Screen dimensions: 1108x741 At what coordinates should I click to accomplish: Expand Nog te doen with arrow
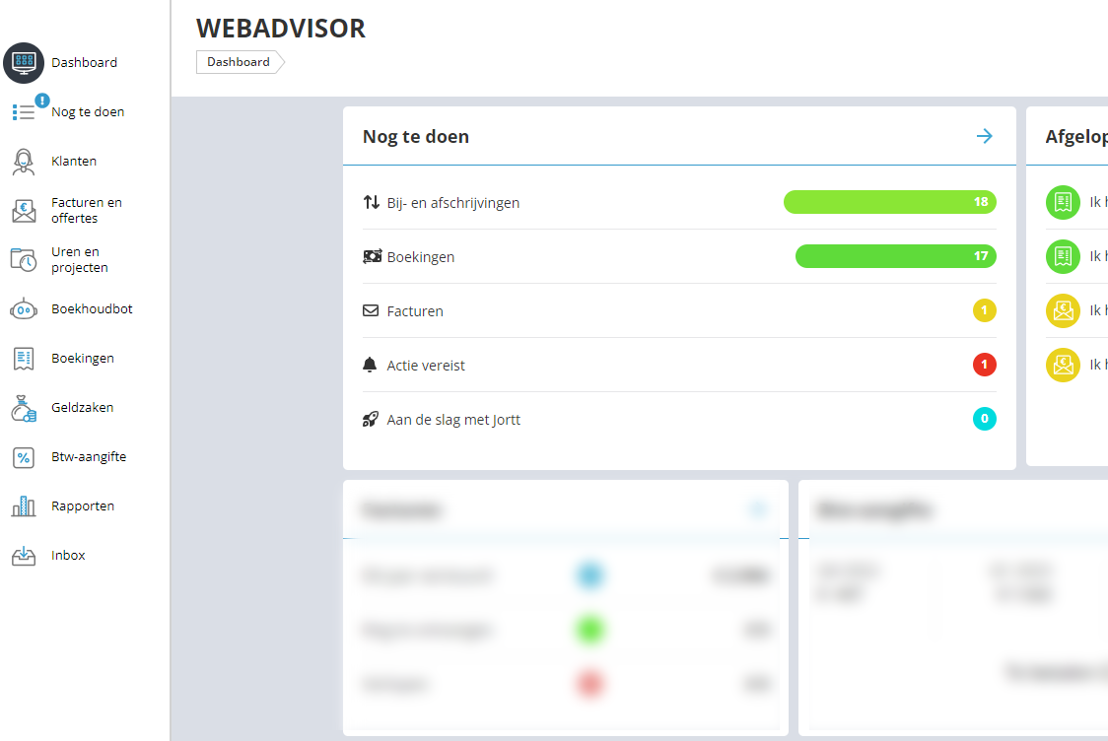point(984,136)
